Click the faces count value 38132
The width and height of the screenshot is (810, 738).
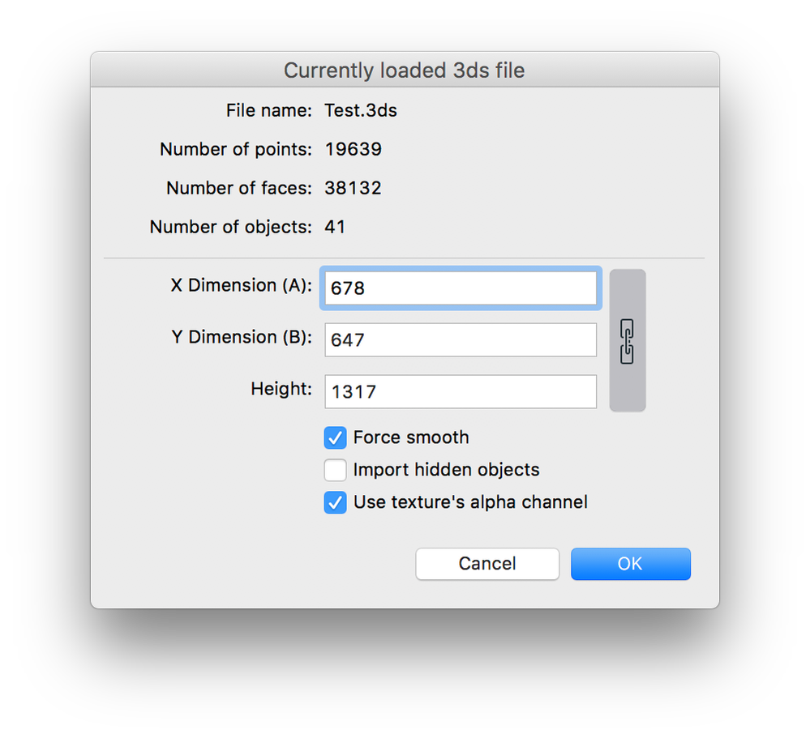354,188
